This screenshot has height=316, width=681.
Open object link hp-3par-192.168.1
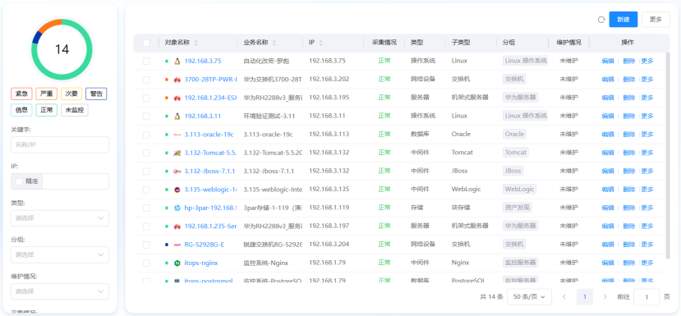(x=210, y=208)
